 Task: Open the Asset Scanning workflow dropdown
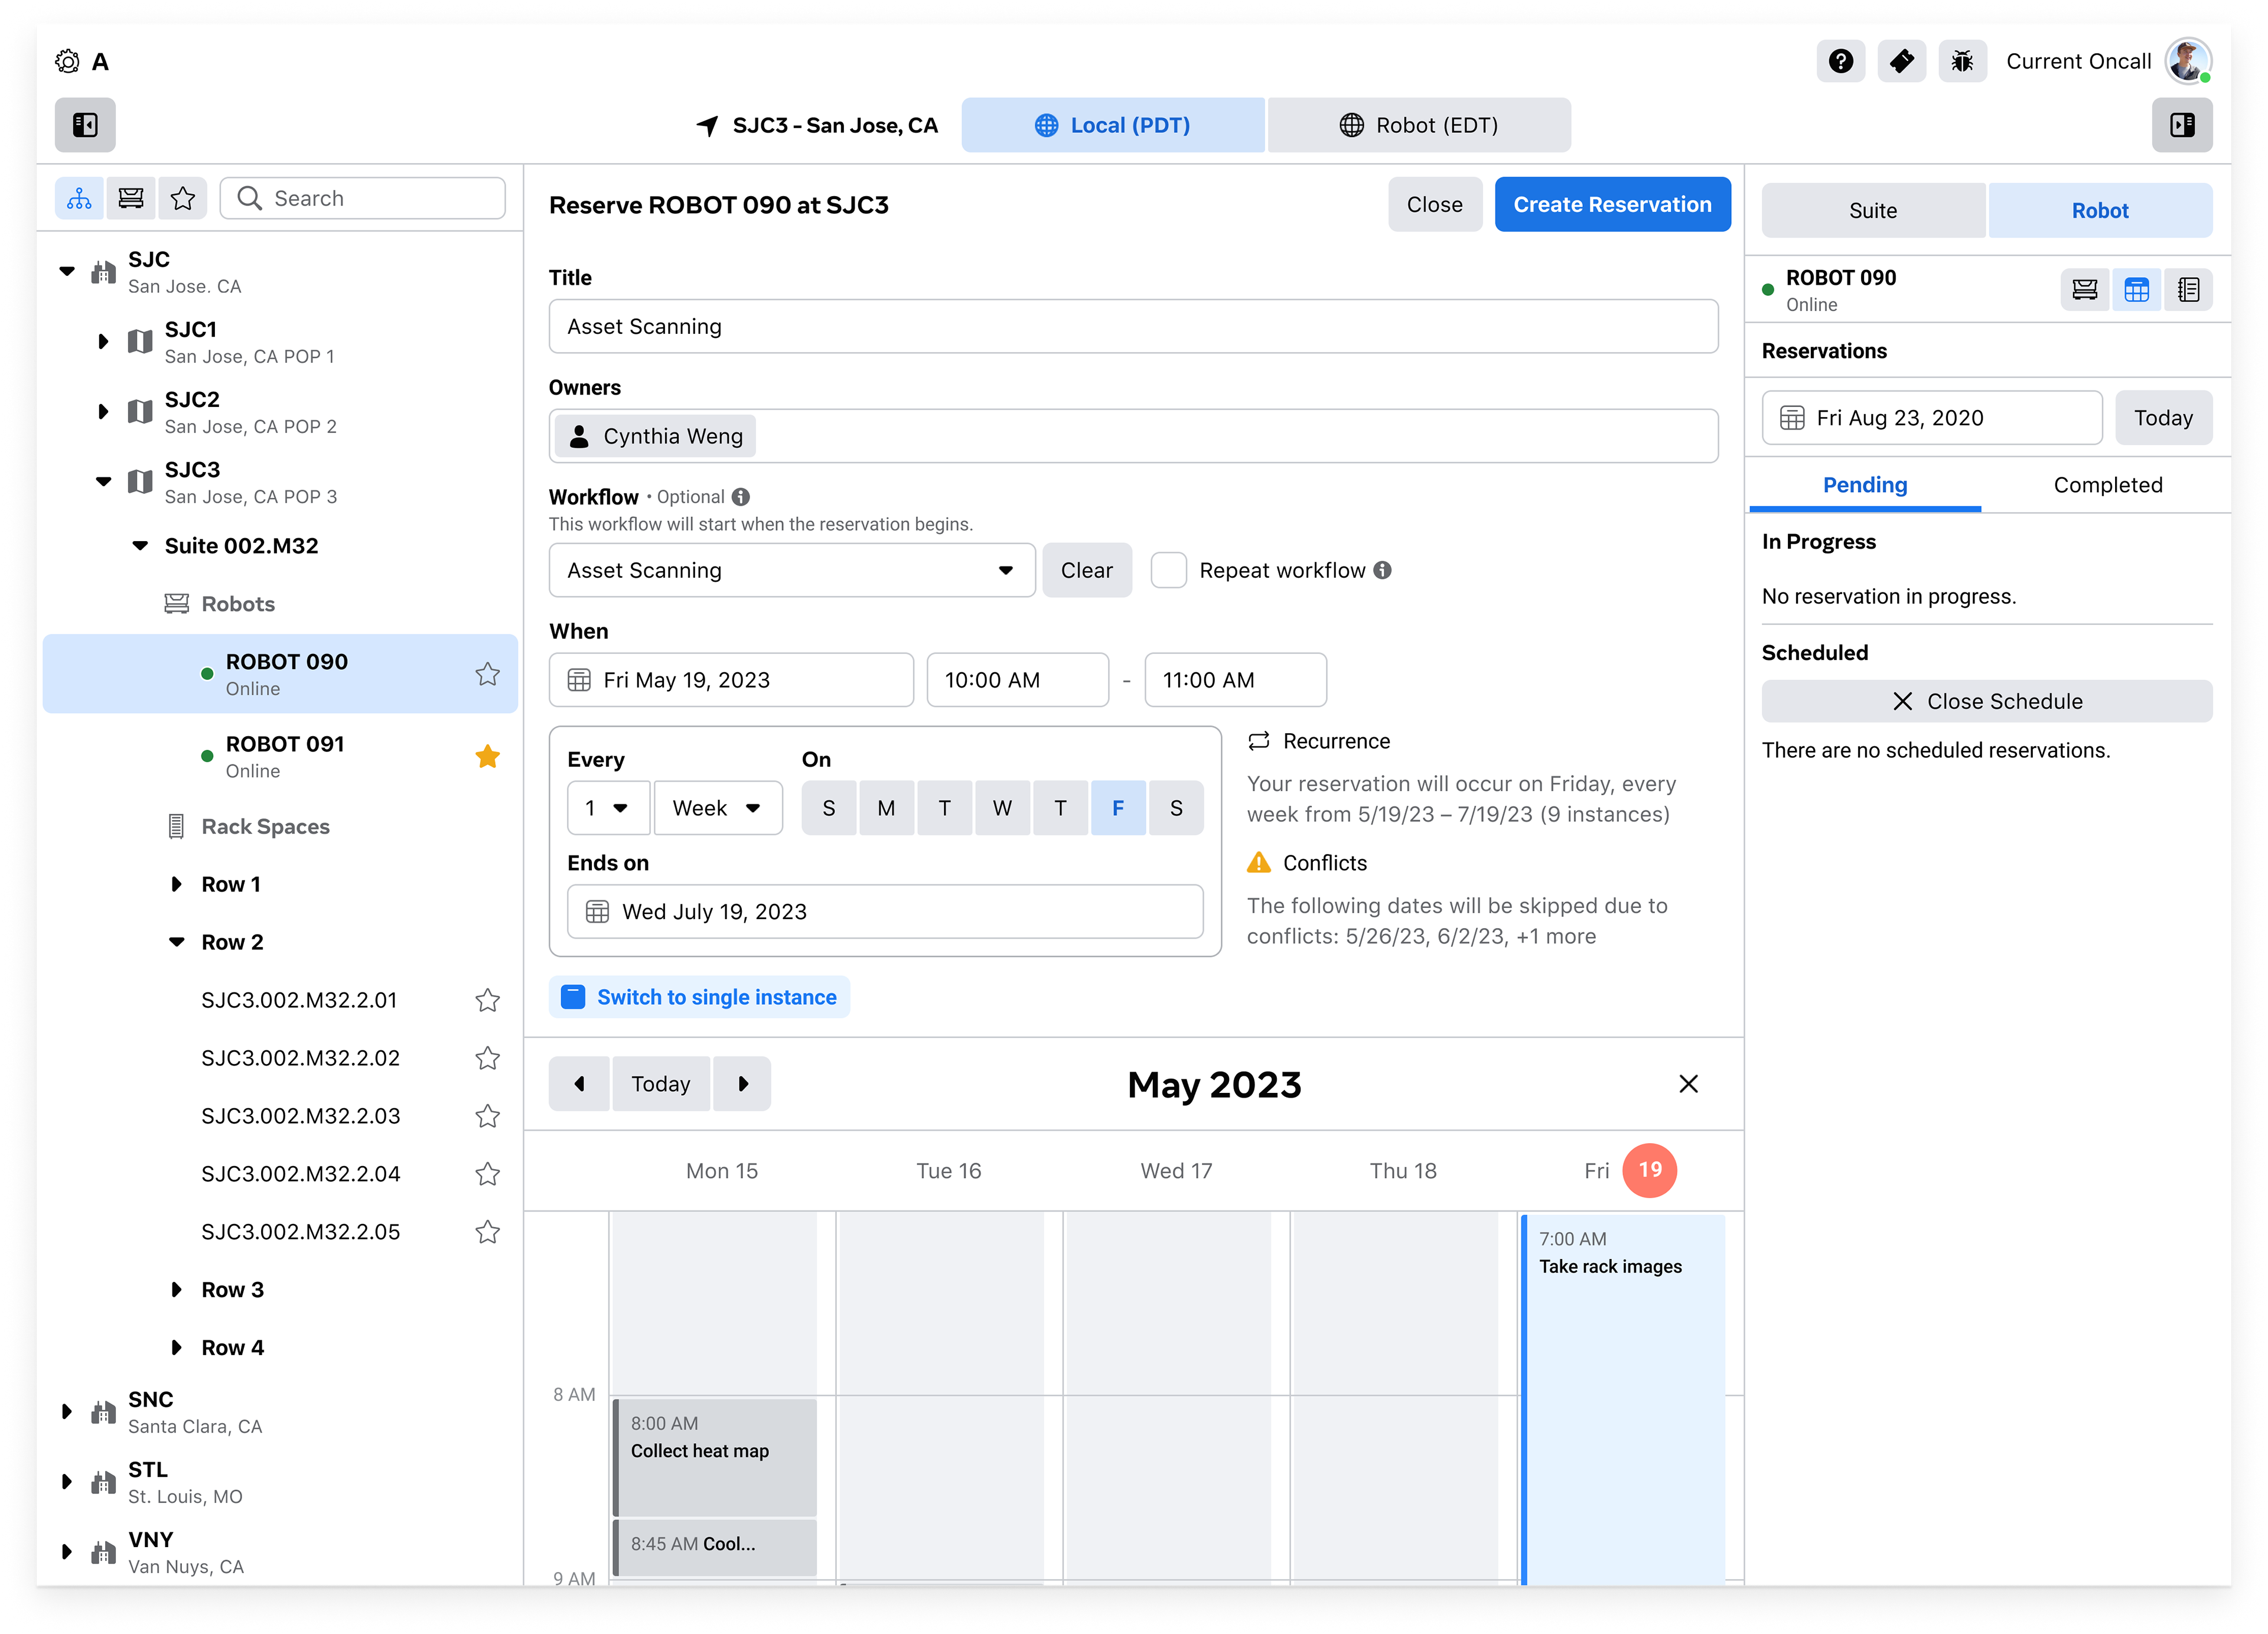click(x=792, y=570)
